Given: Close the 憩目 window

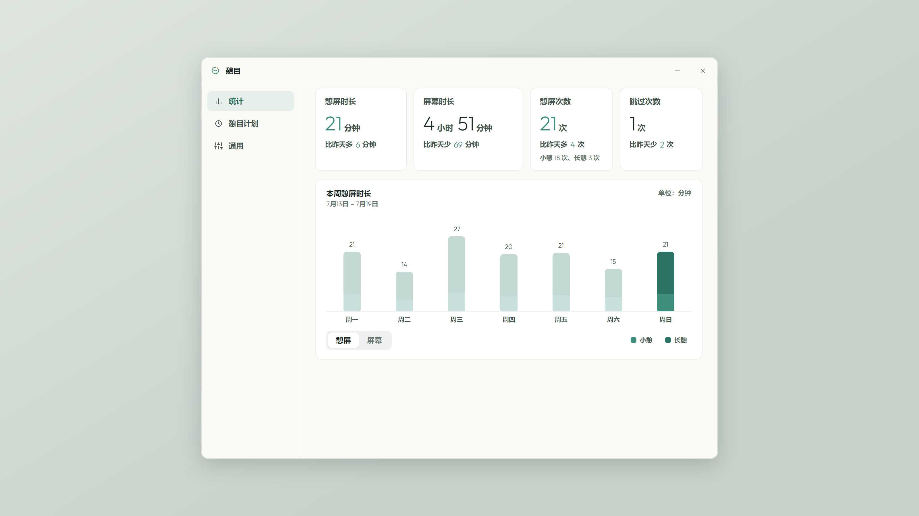Looking at the screenshot, I should click(702, 71).
